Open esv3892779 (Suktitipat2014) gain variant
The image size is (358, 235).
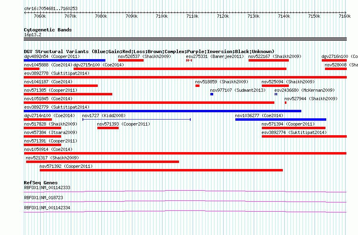coord(57,107)
